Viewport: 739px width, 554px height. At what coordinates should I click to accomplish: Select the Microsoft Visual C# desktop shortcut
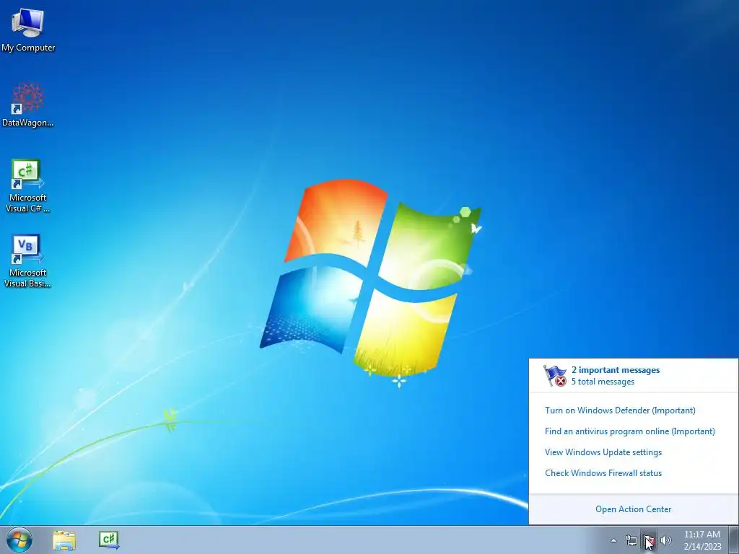point(28,185)
